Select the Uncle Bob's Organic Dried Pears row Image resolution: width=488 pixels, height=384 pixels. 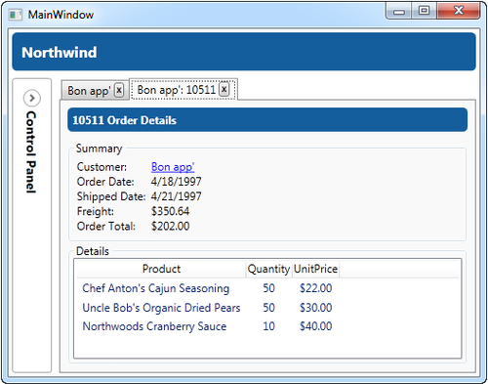point(267,308)
